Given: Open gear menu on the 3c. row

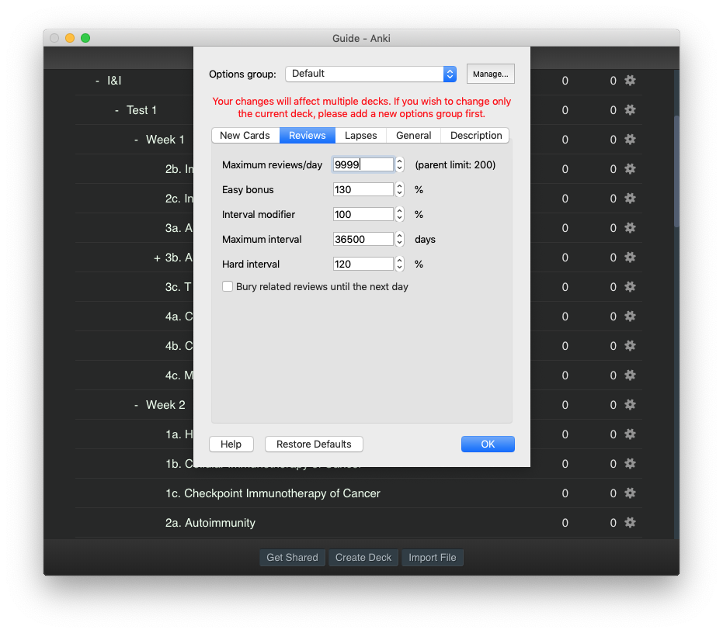Looking at the screenshot, I should (630, 287).
